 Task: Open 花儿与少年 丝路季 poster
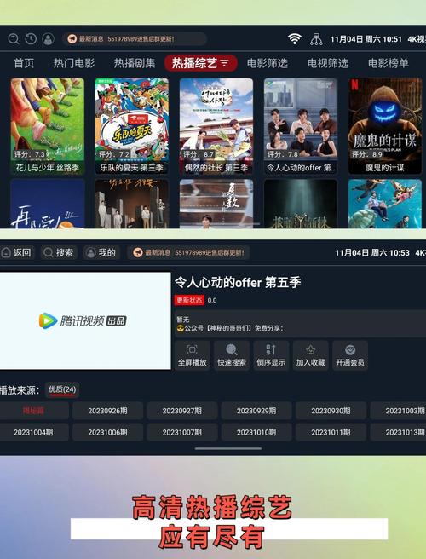pyautogui.click(x=48, y=126)
